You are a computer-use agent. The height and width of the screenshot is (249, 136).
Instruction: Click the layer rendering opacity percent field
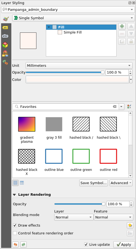click(118, 204)
